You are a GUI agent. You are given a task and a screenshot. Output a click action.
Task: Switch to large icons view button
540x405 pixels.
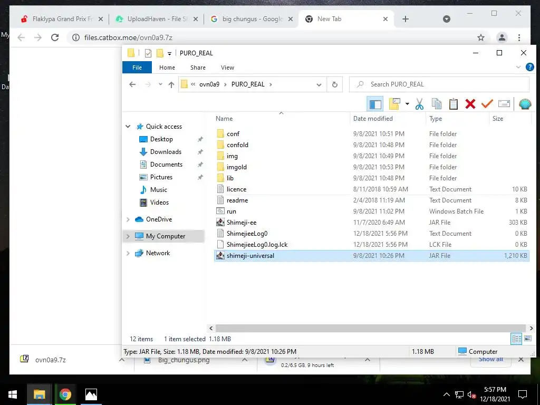tap(527, 339)
